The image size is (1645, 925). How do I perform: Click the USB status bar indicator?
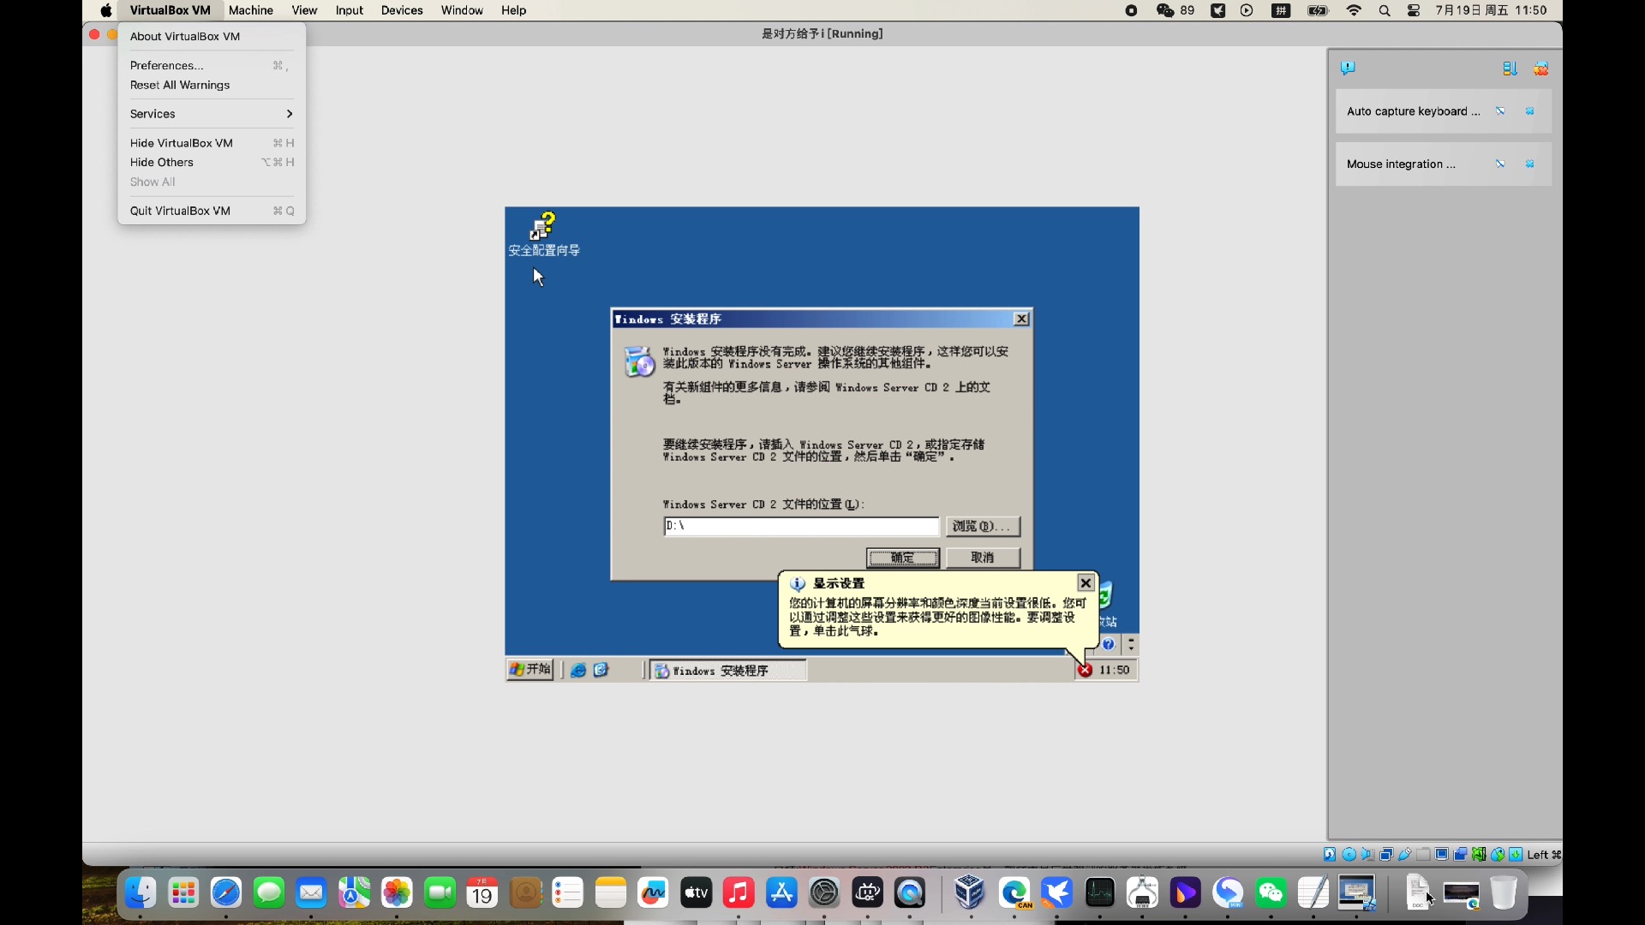[x=1405, y=854]
